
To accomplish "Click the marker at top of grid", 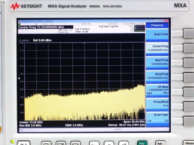I will (x=85, y=43).
